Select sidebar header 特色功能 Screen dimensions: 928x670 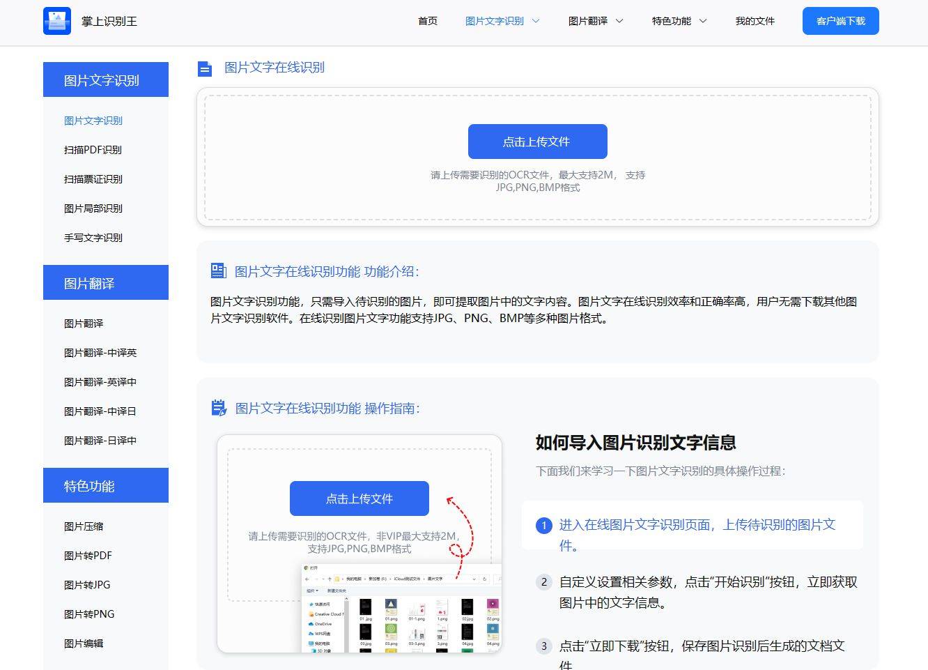[106, 485]
